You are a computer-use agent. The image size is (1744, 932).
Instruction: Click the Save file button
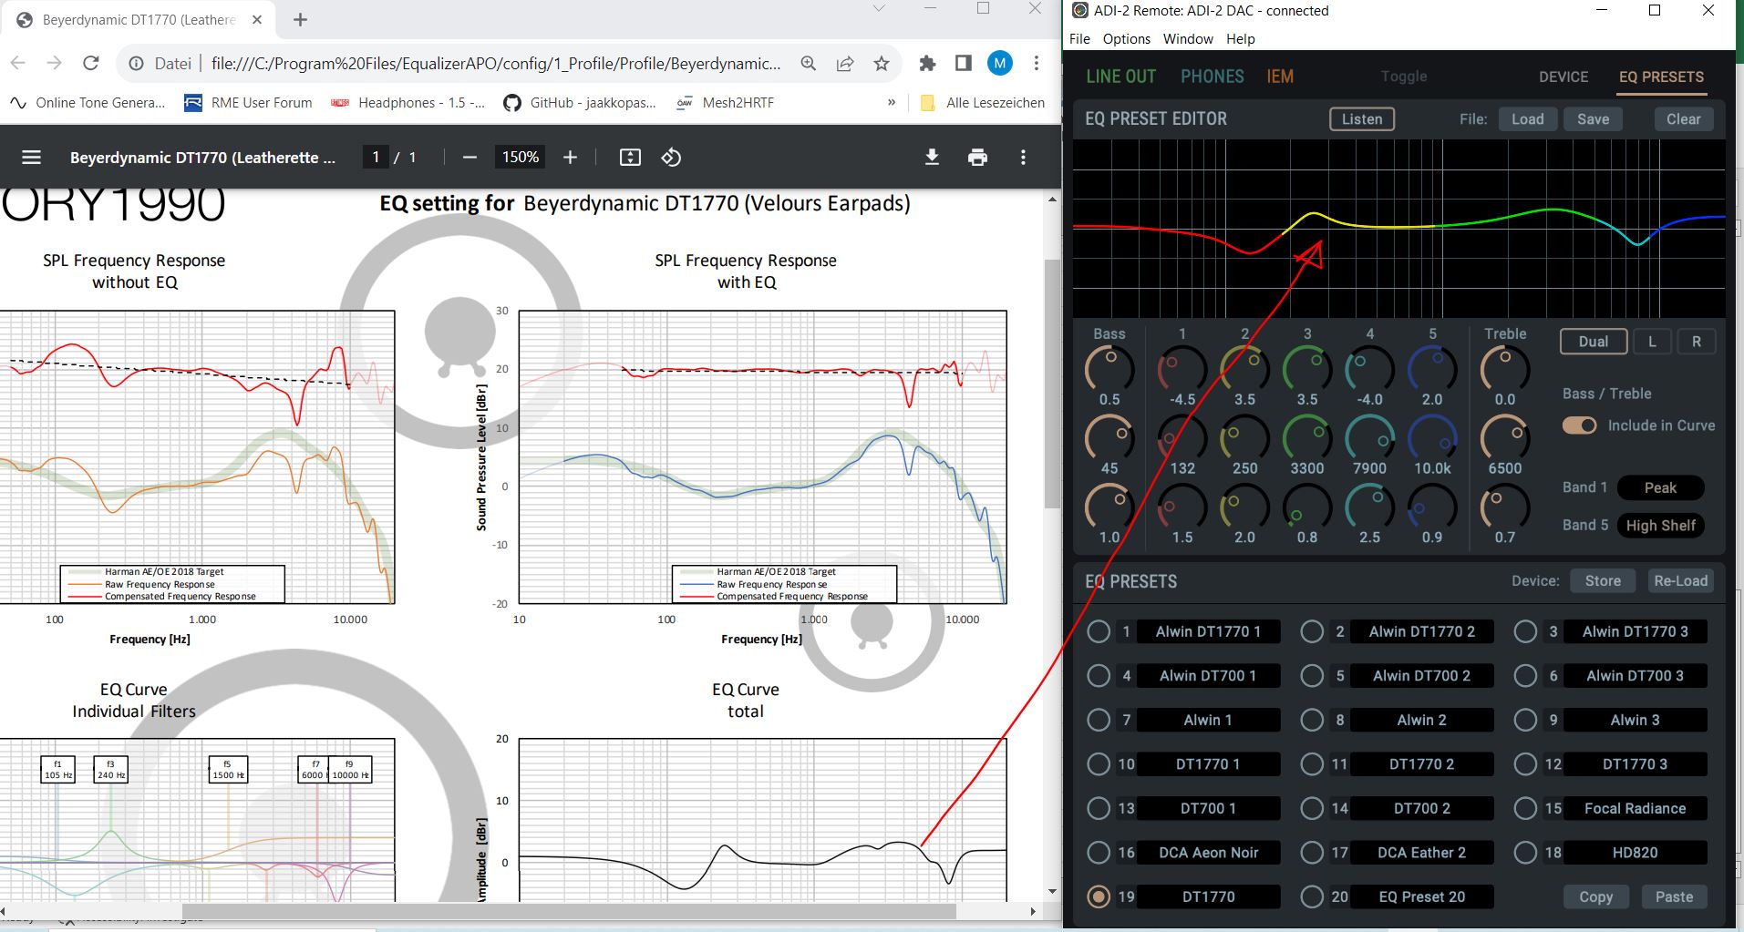pos(1594,119)
